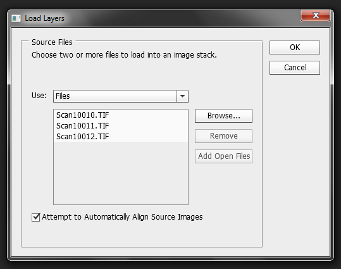This screenshot has width=341, height=269.
Task: Uncheck the automatic align source images checkbox
Action: point(35,217)
